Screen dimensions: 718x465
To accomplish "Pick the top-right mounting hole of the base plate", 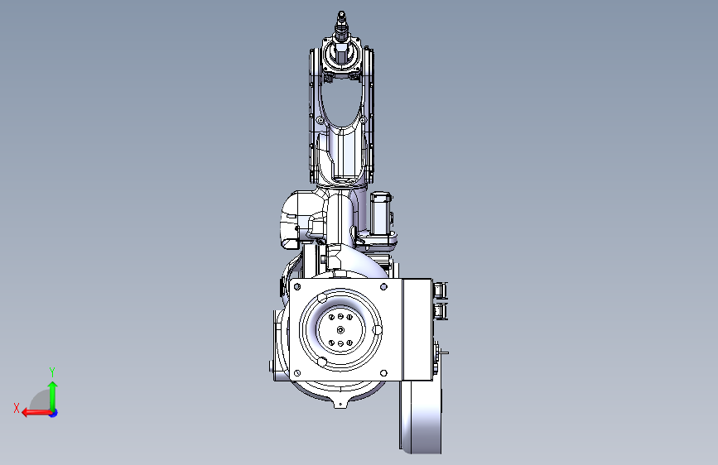I will coord(383,286).
